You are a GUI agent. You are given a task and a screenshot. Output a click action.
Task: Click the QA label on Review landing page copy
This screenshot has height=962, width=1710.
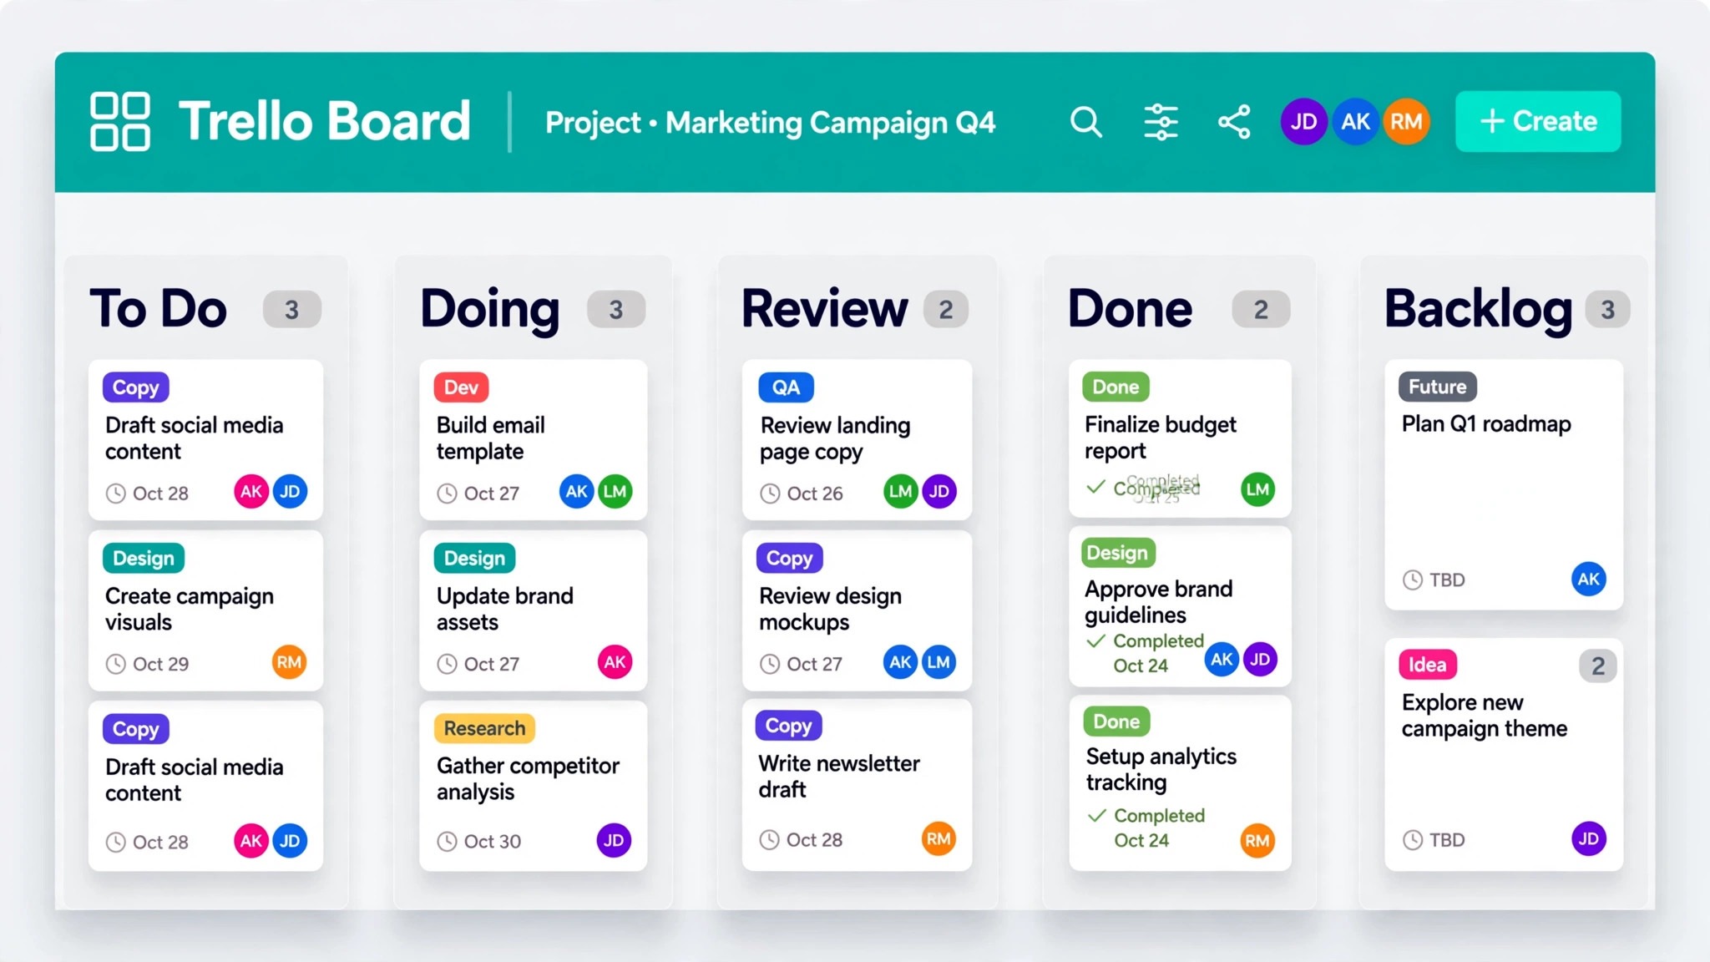click(x=786, y=387)
